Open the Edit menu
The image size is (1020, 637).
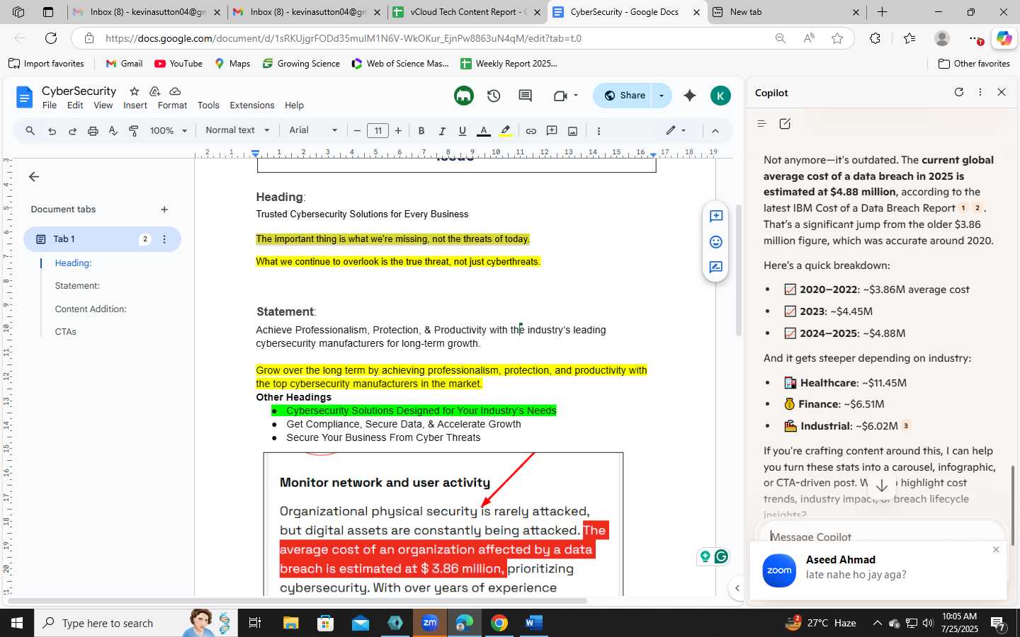[75, 105]
